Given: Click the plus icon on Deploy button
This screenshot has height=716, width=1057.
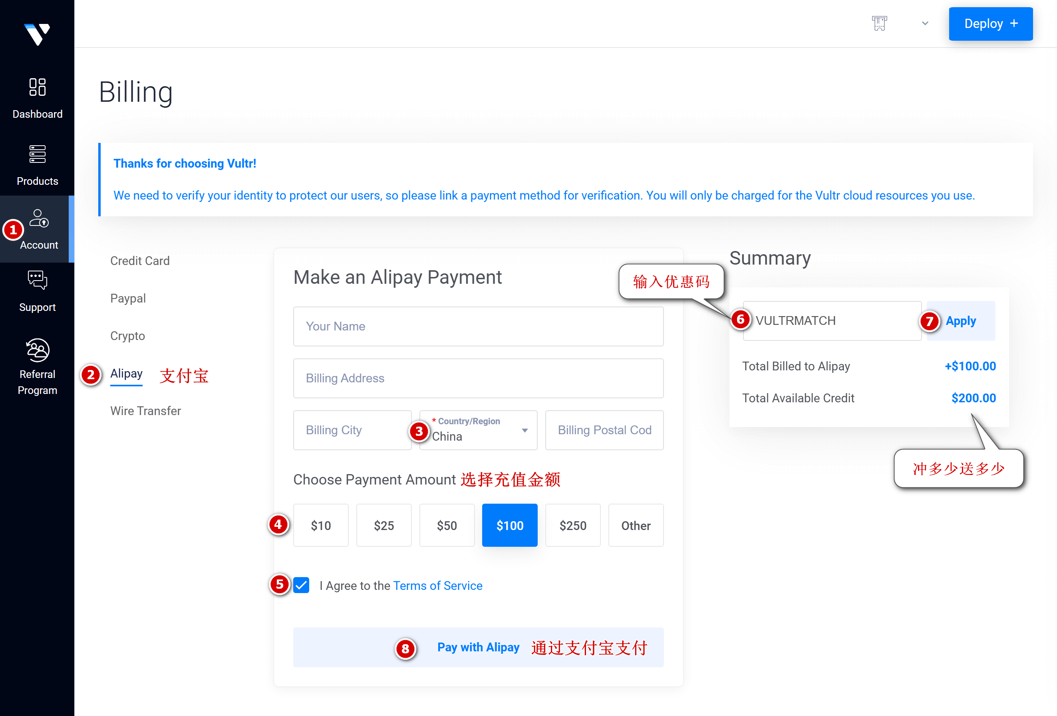Looking at the screenshot, I should 1014,23.
